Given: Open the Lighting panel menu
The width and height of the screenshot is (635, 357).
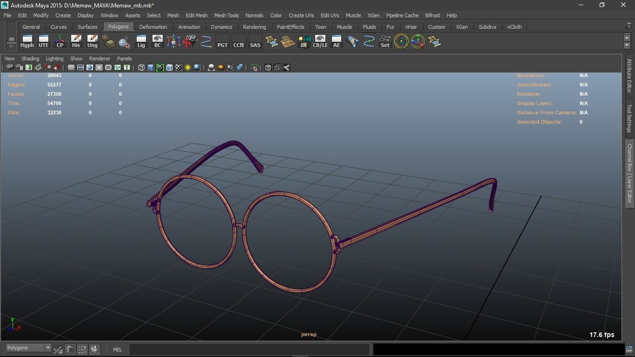Looking at the screenshot, I should click(x=54, y=59).
